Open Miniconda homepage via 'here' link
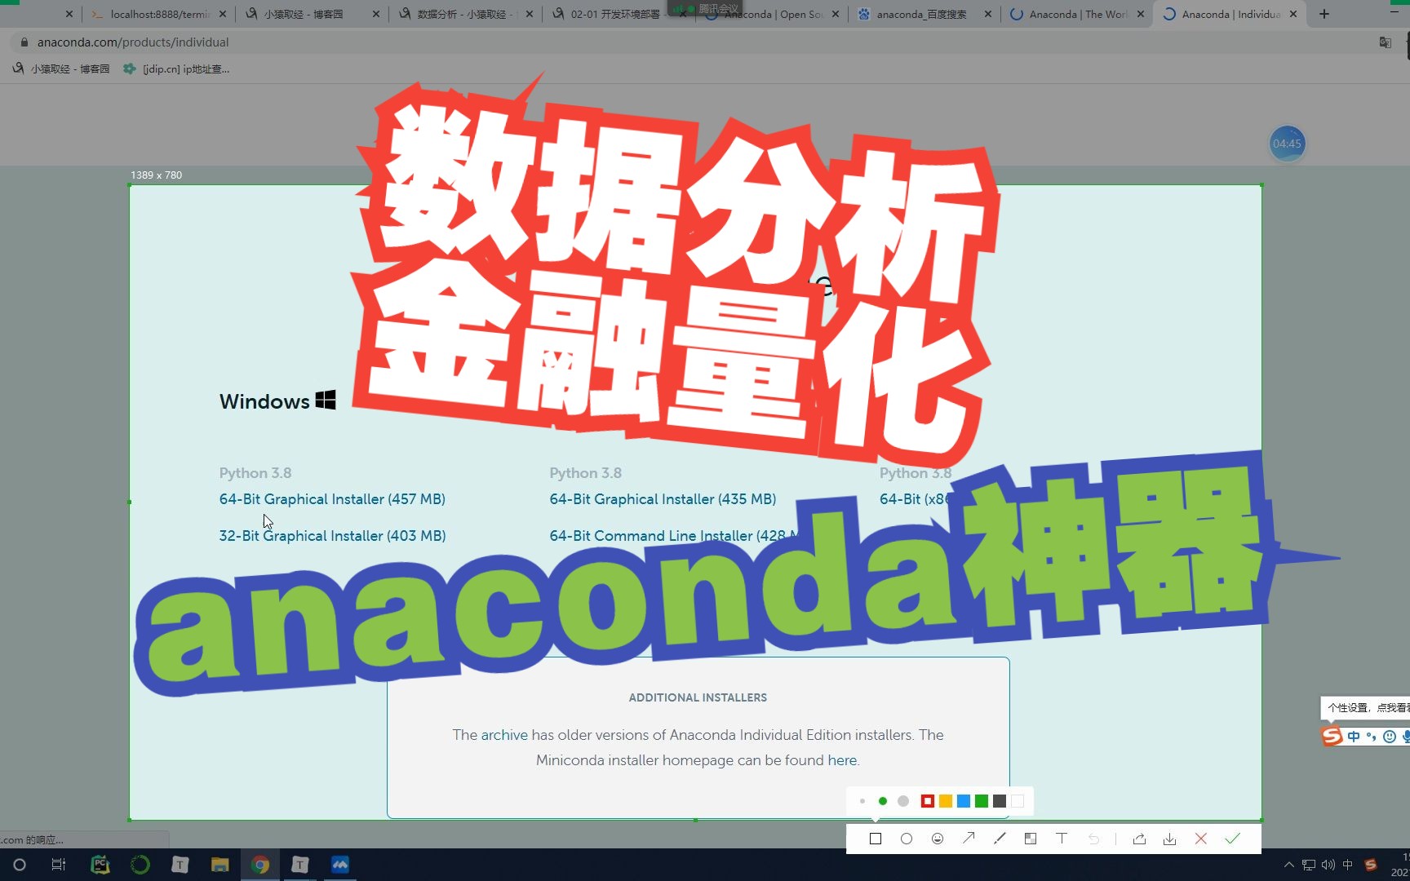 coord(842,760)
